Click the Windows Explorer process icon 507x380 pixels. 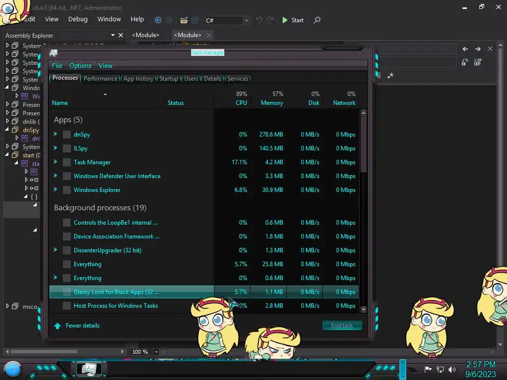pos(67,190)
